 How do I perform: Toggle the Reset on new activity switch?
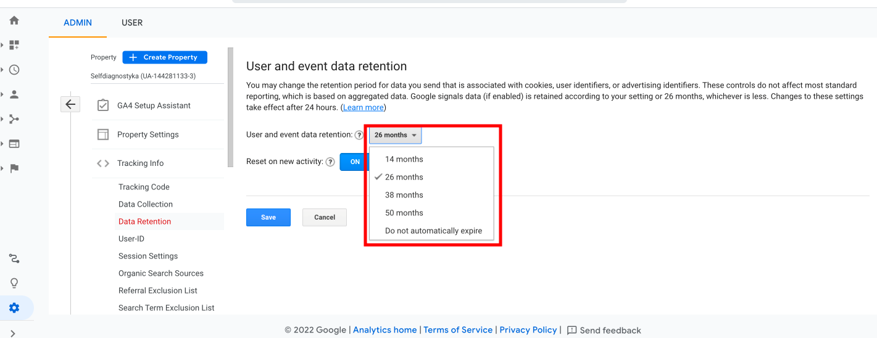coord(354,162)
